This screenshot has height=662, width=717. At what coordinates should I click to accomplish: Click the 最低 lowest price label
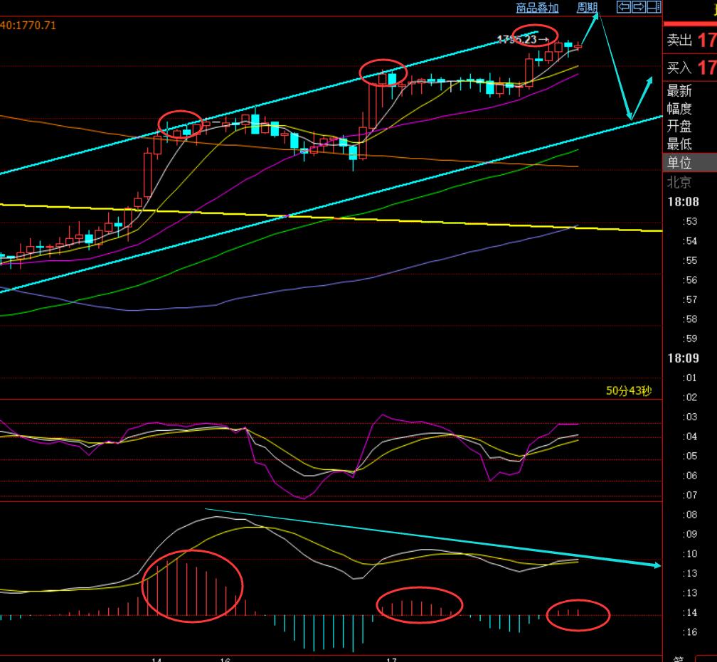679,144
